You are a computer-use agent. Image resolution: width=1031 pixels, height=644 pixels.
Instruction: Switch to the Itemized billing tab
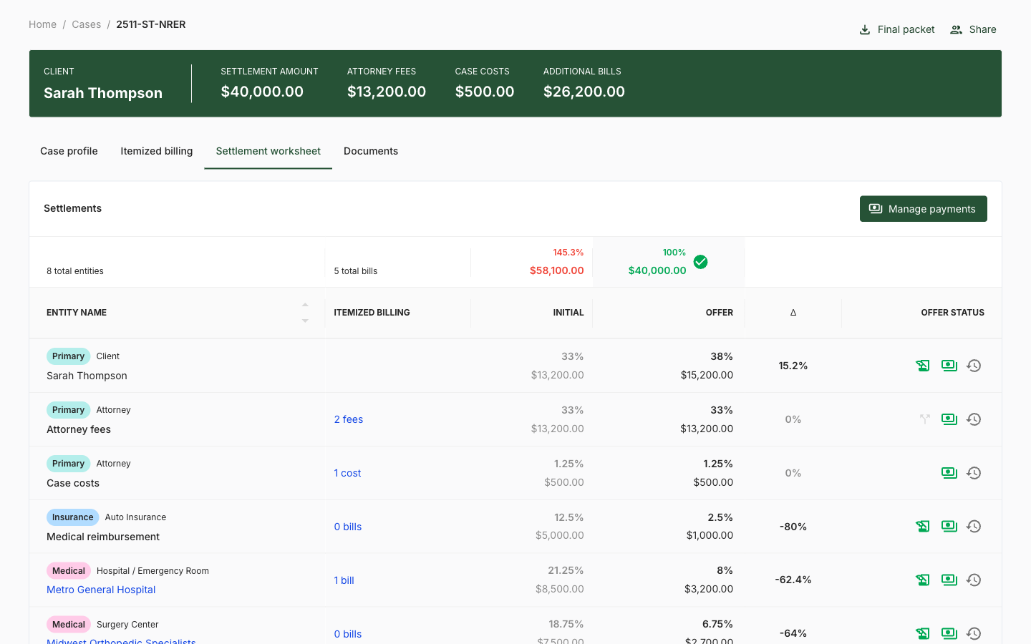pyautogui.click(x=156, y=151)
